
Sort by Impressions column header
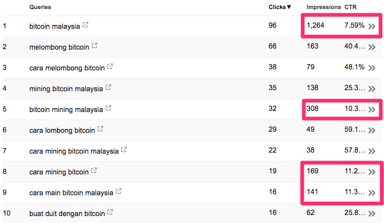click(x=323, y=7)
